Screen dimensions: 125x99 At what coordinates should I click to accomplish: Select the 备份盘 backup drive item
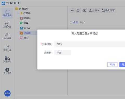point(25,28)
